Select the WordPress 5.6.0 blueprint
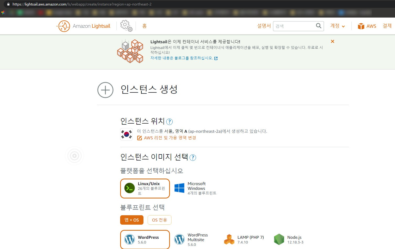 145,240
